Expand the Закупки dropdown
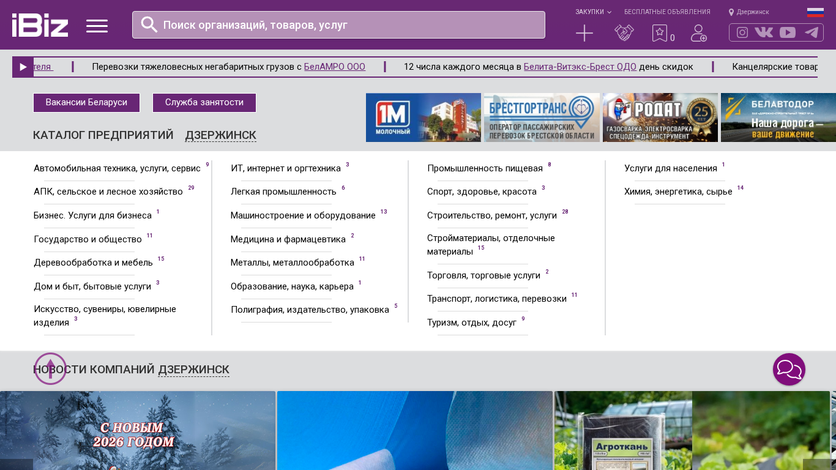The height and width of the screenshot is (470, 836). 592,12
